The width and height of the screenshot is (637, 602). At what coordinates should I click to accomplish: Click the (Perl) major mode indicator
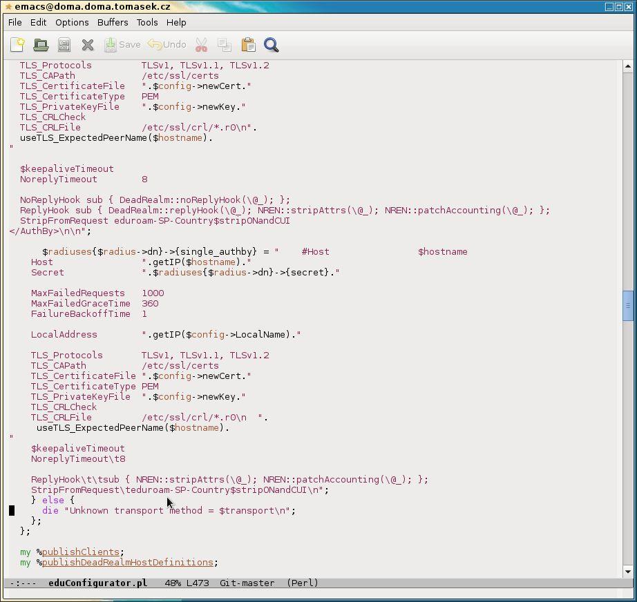pos(303,583)
